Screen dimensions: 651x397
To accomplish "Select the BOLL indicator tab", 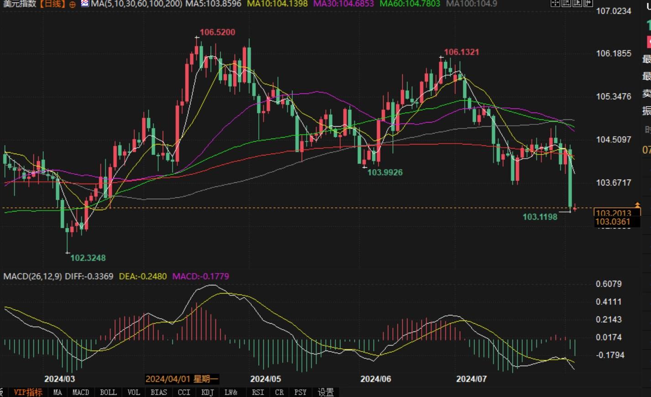I will [x=108, y=392].
